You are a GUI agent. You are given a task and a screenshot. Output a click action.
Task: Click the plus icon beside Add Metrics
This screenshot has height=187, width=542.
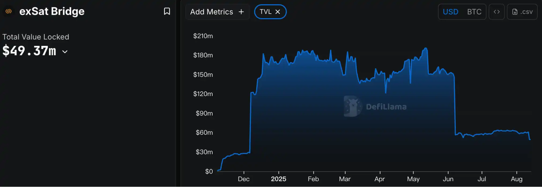(241, 12)
